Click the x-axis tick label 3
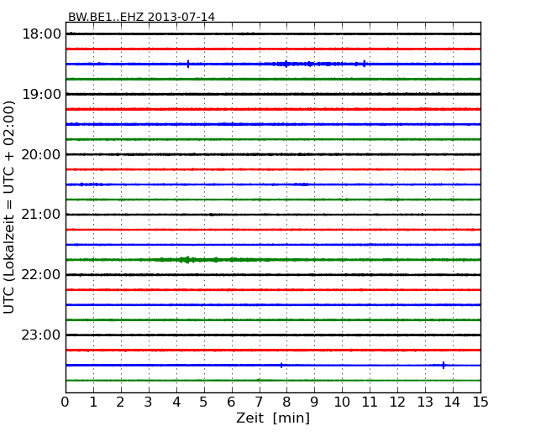546x436 pixels. coord(149,402)
